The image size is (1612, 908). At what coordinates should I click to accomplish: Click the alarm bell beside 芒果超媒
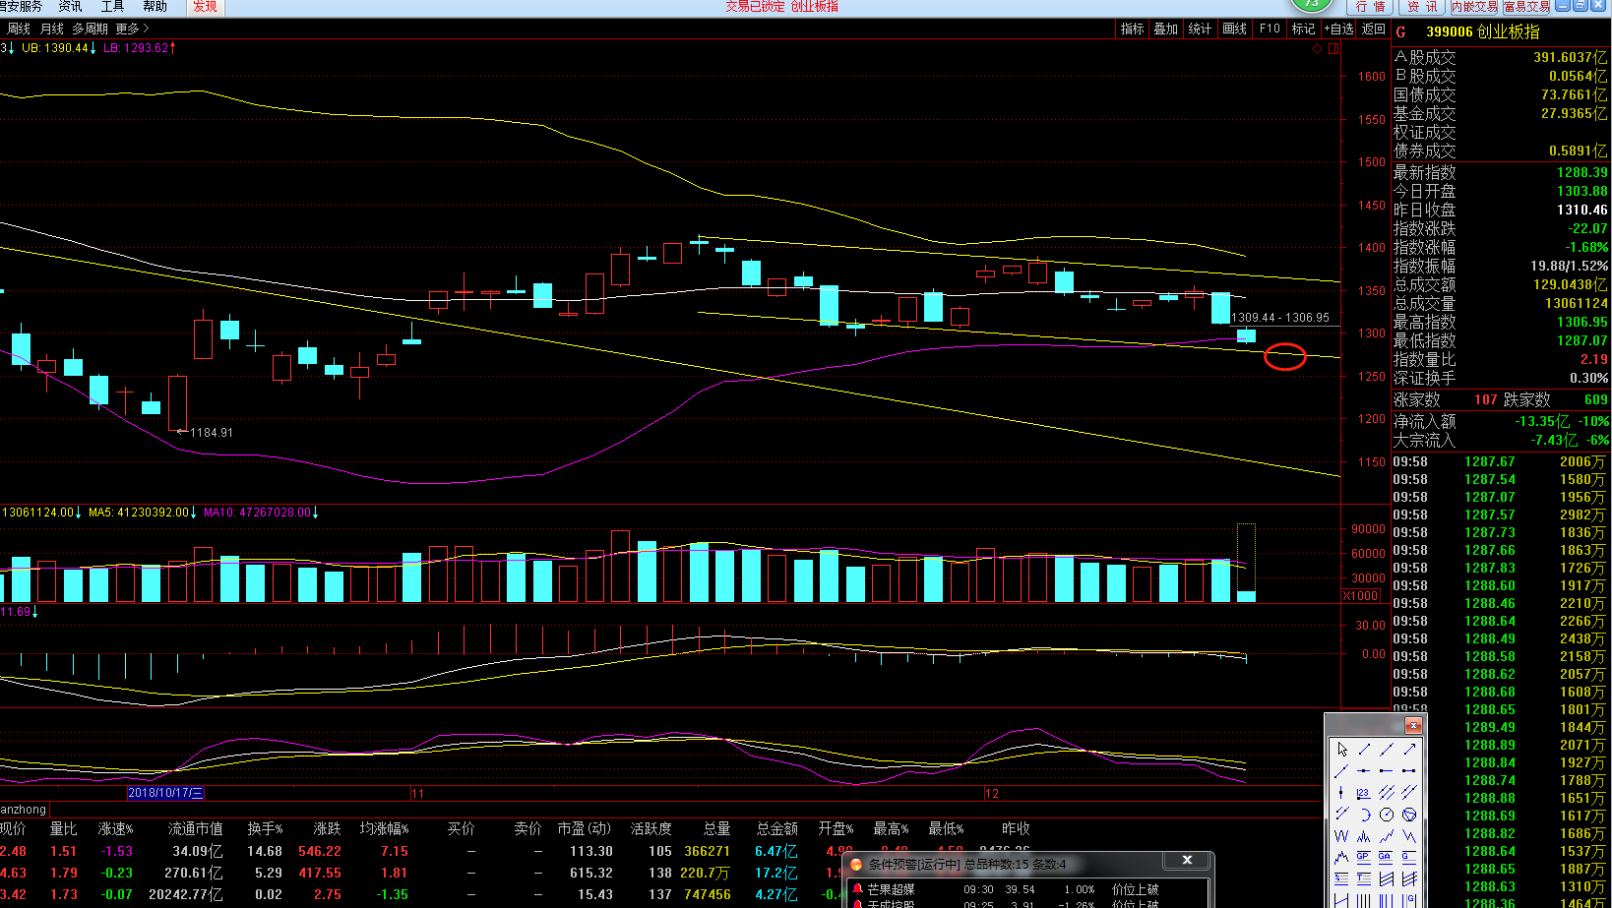coord(857,888)
